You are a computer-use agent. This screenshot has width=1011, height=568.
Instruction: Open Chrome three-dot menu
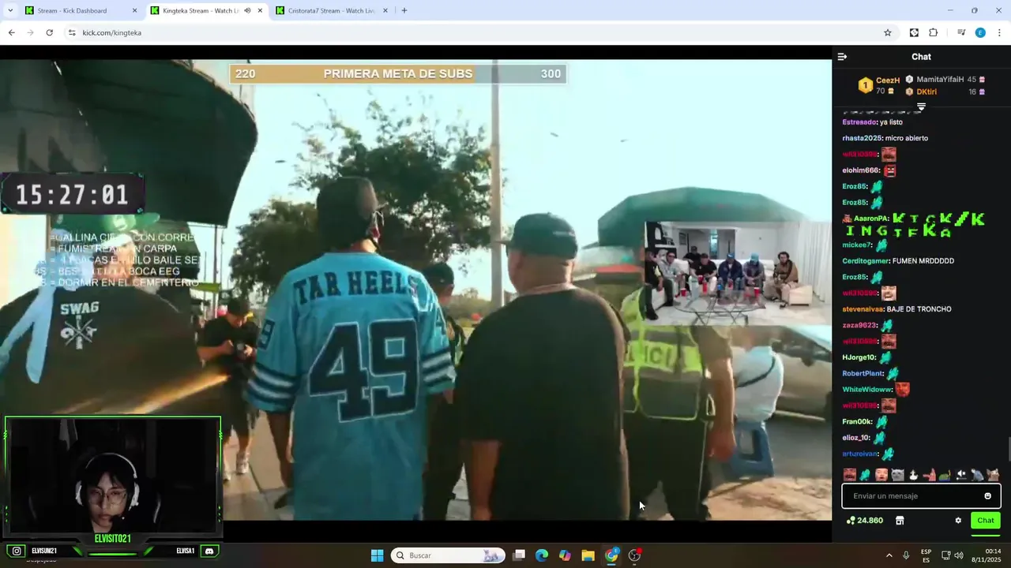1000,32
